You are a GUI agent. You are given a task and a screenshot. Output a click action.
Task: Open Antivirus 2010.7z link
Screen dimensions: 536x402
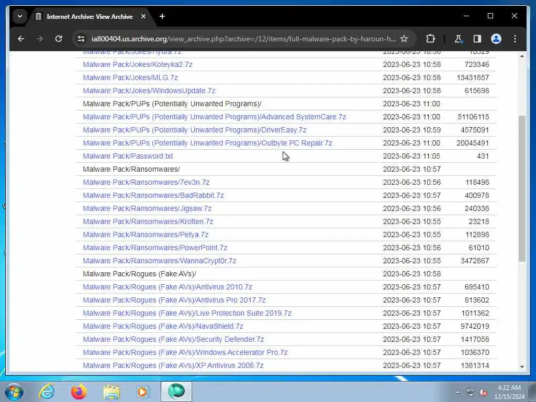click(167, 287)
